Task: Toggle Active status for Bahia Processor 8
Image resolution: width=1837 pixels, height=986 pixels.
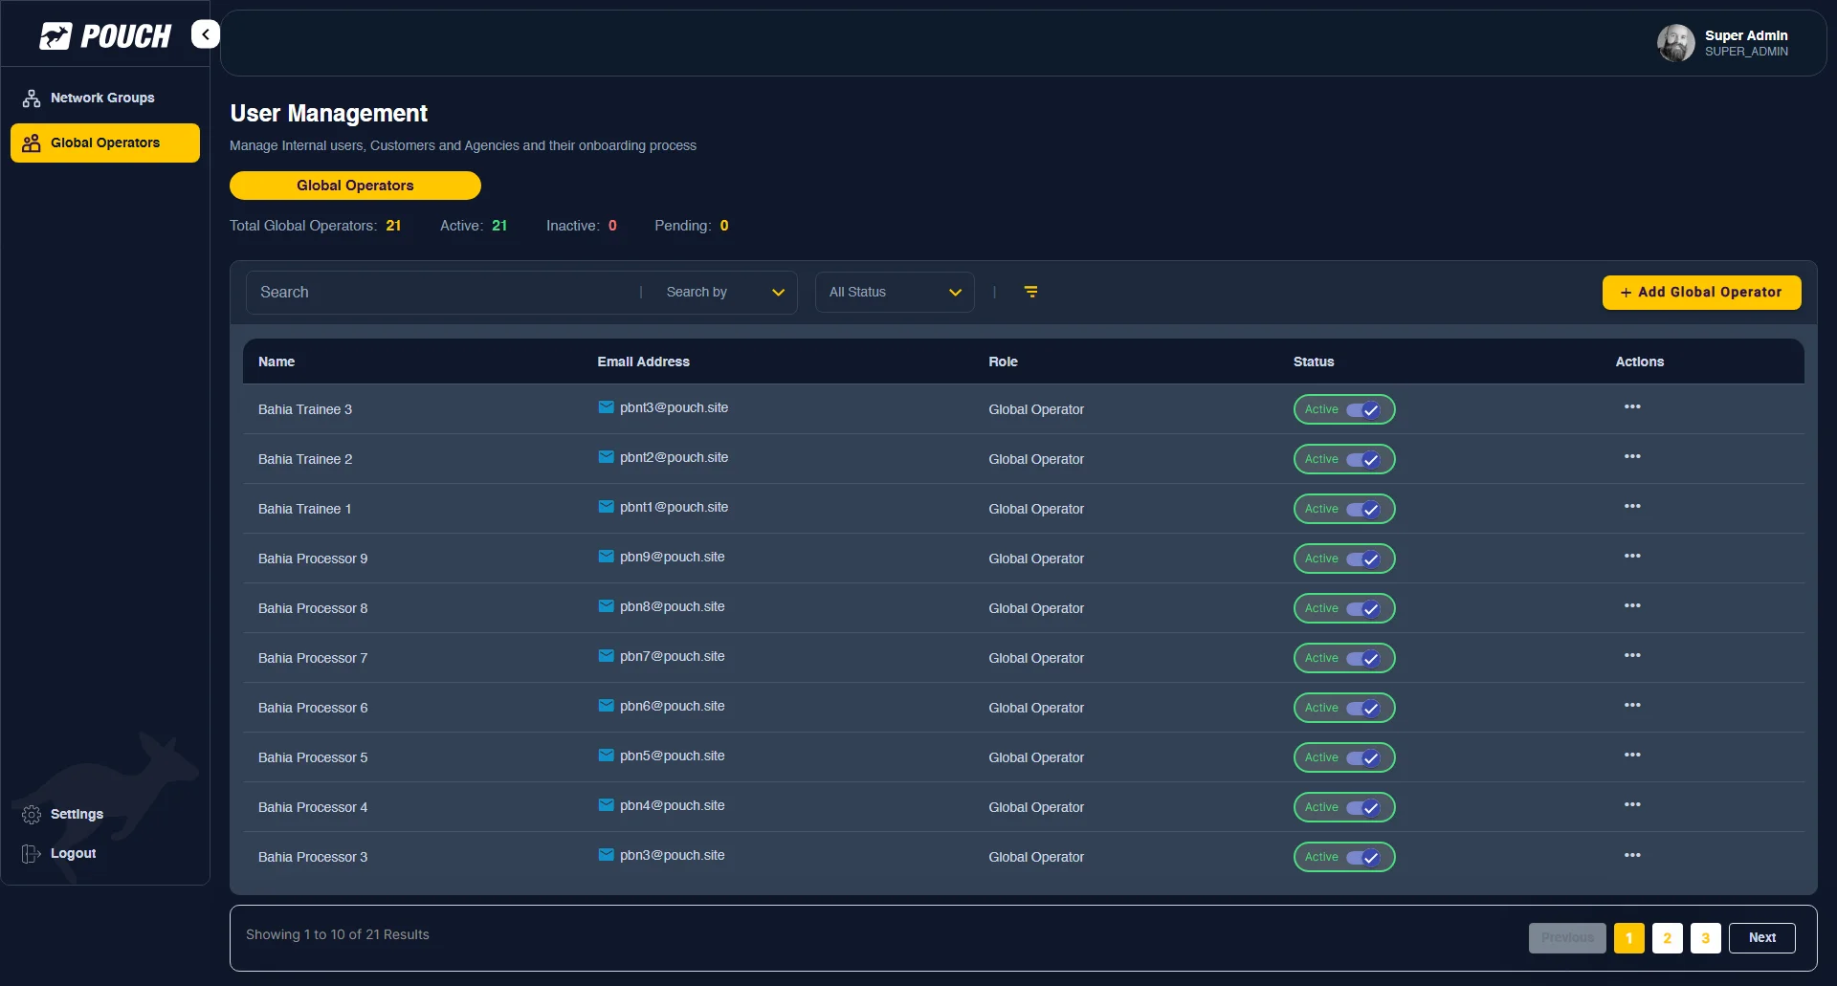Action: [1363, 609]
